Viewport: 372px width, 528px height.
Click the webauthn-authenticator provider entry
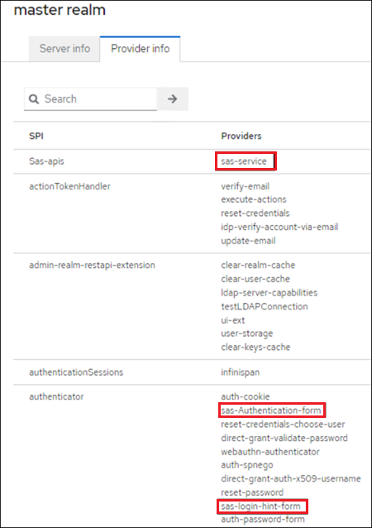pyautogui.click(x=270, y=452)
